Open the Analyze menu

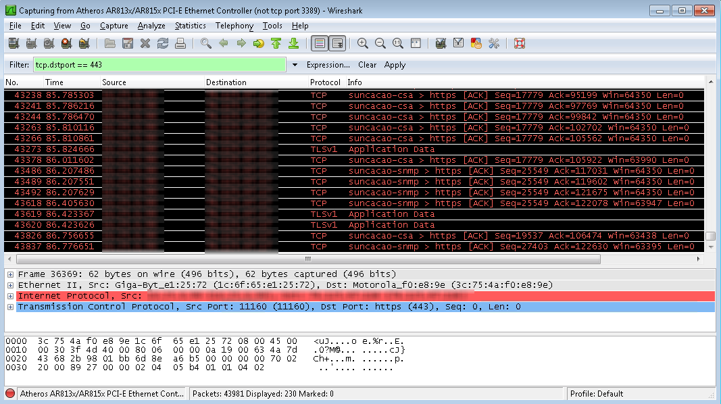[x=151, y=26]
